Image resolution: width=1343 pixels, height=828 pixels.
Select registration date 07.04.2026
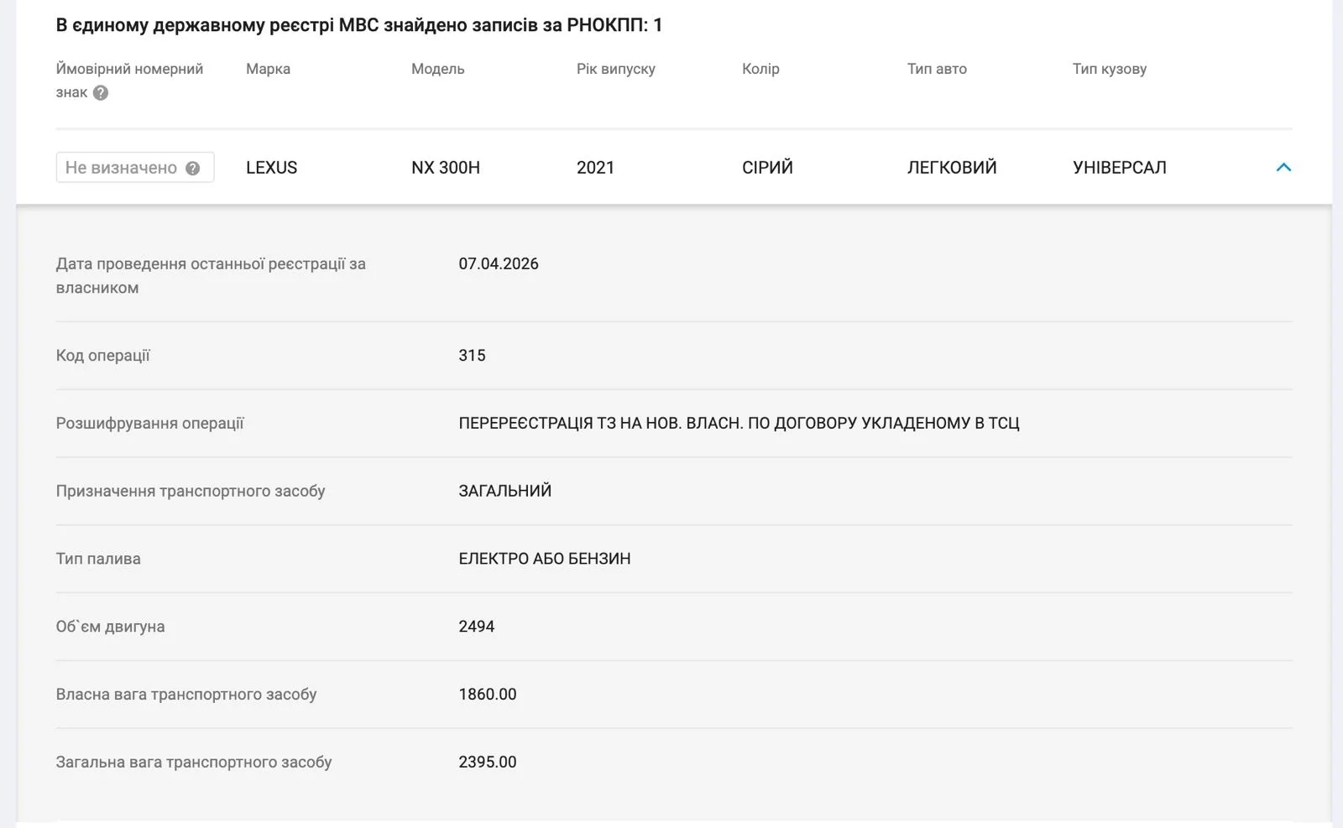click(499, 263)
